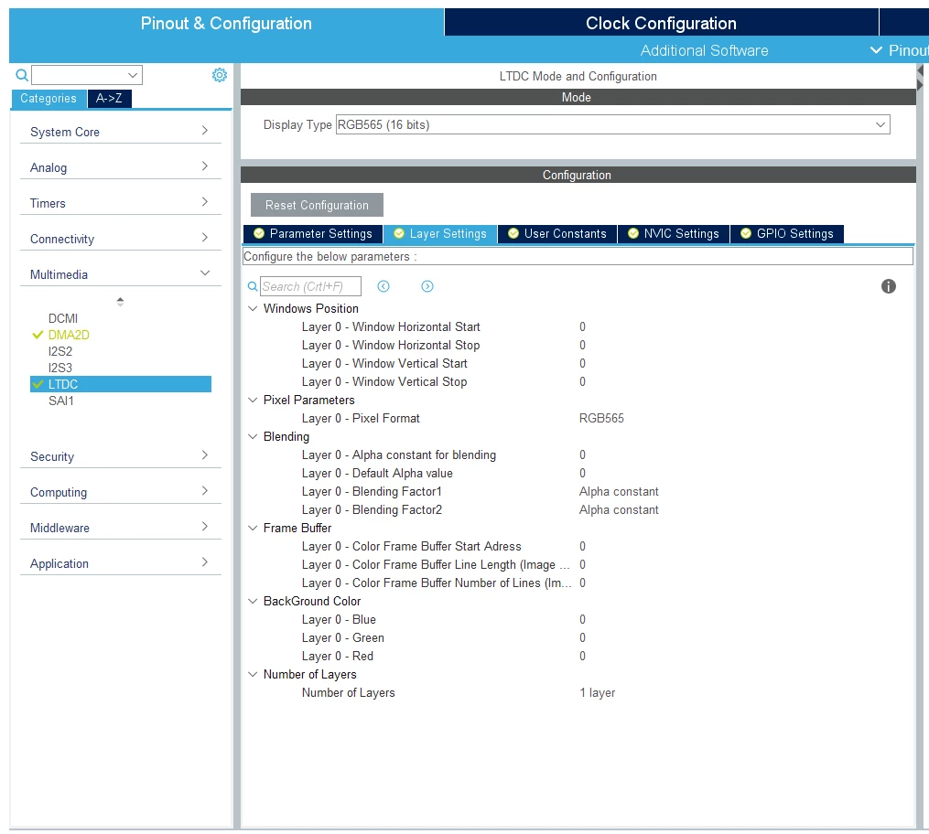Click Layer 0 Window Vertical Start value

click(x=582, y=363)
